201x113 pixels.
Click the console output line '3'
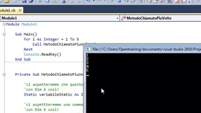point(87,63)
